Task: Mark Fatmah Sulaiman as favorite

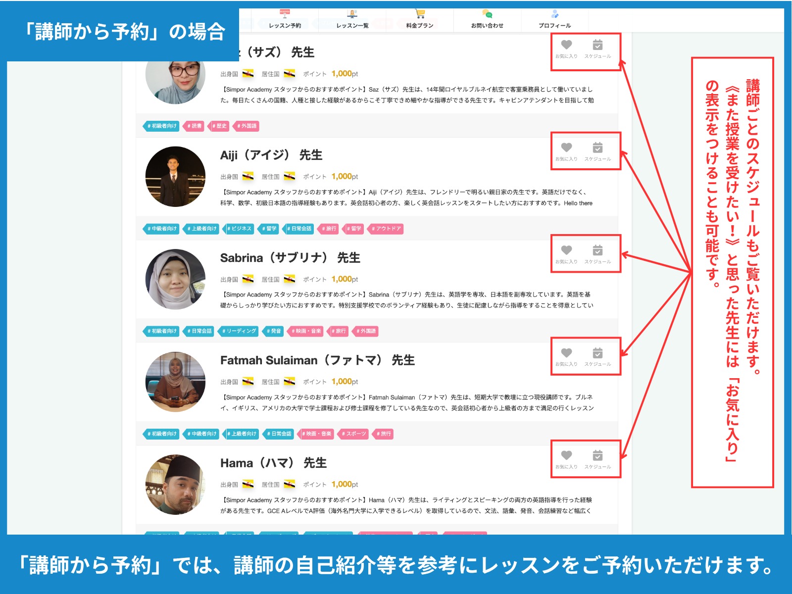Action: pos(566,357)
